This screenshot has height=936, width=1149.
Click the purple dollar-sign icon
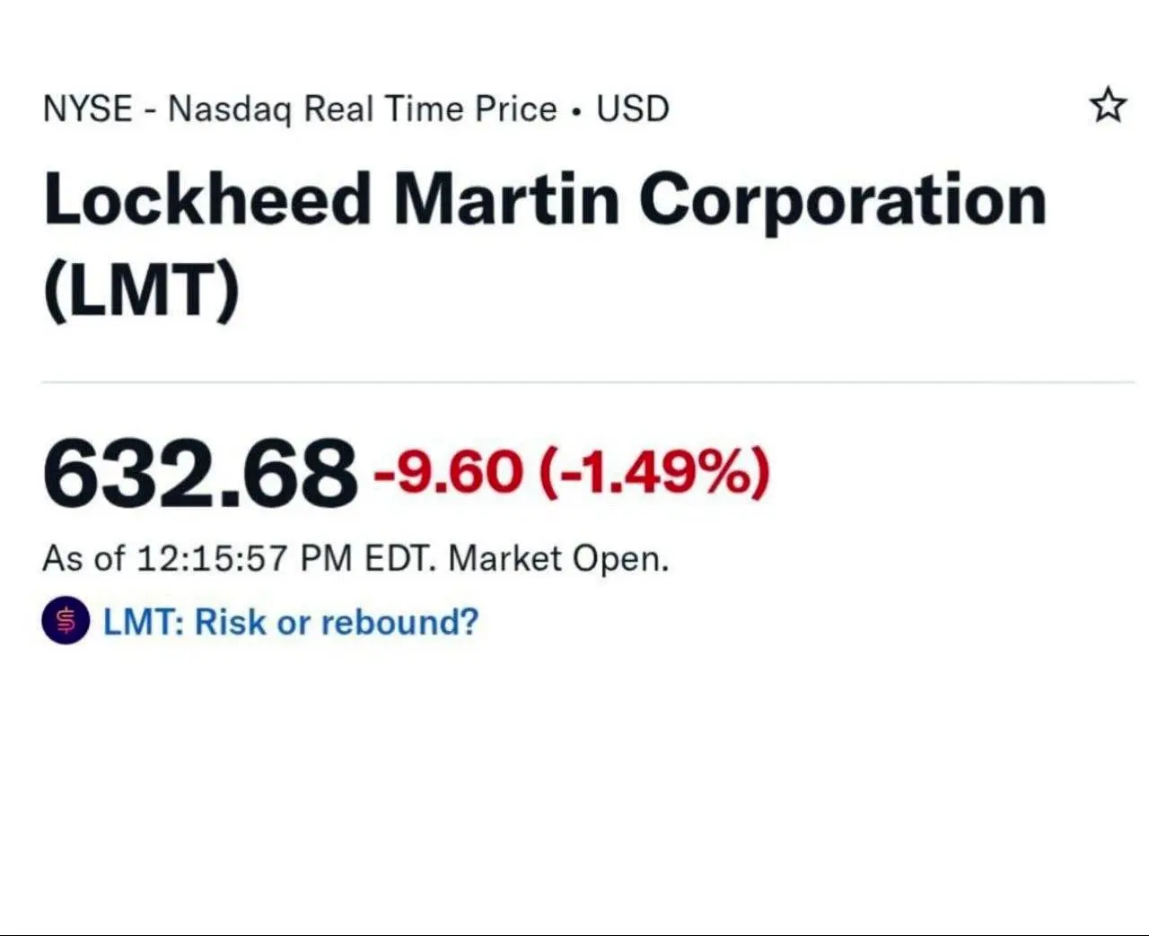66,621
